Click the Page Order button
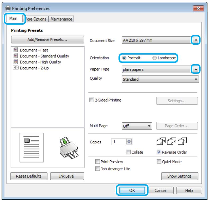Screen dimensions: 208x200 (x=177, y=126)
